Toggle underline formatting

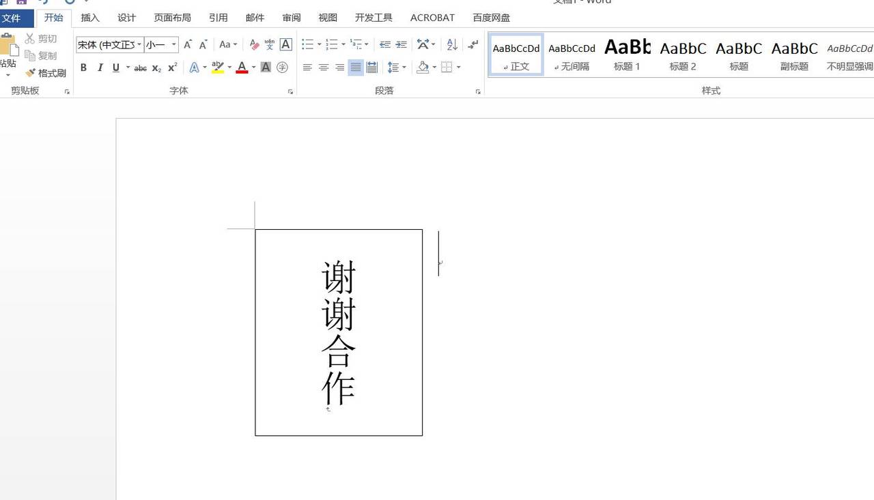115,67
